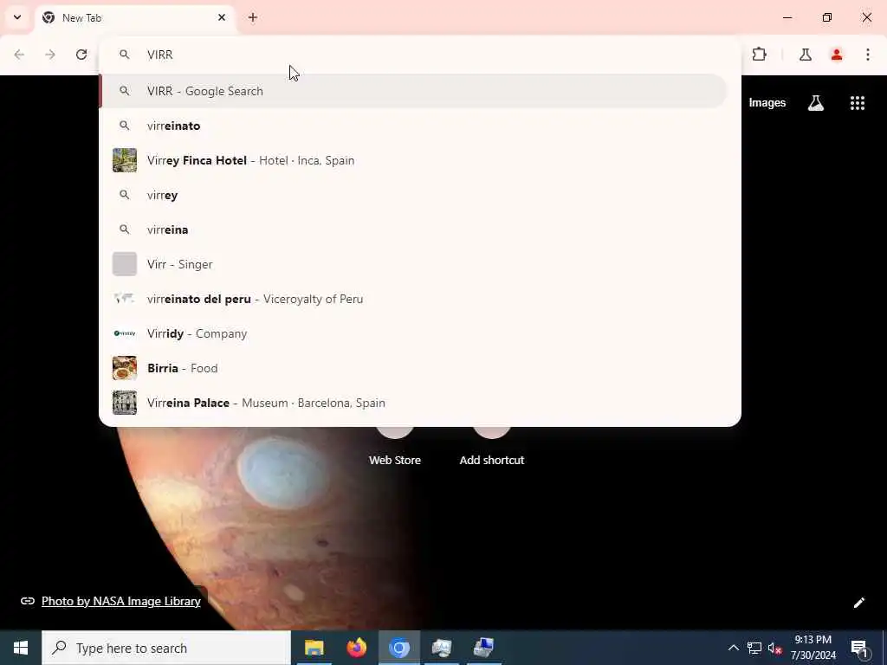
Task: Minimize the Chrome window
Action: [x=787, y=17]
